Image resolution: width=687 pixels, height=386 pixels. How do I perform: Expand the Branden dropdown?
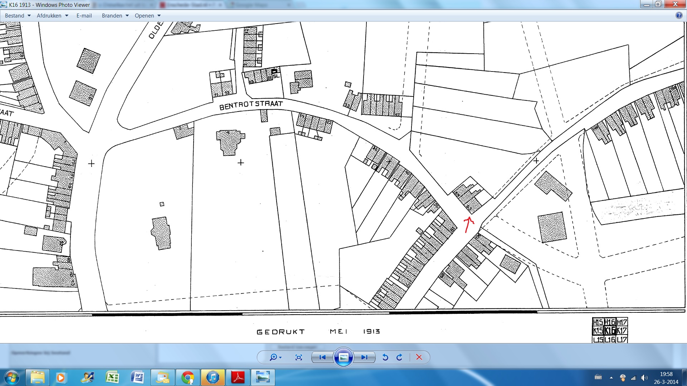pyautogui.click(x=115, y=16)
